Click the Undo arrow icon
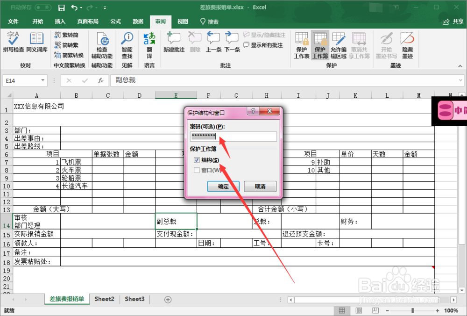The image size is (467, 316). tap(74, 8)
